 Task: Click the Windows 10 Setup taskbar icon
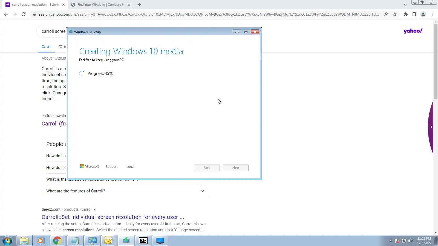pyautogui.click(x=126, y=241)
